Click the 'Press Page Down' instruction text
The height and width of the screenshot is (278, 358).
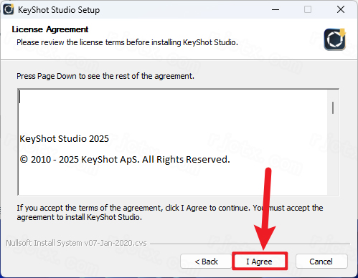point(105,76)
